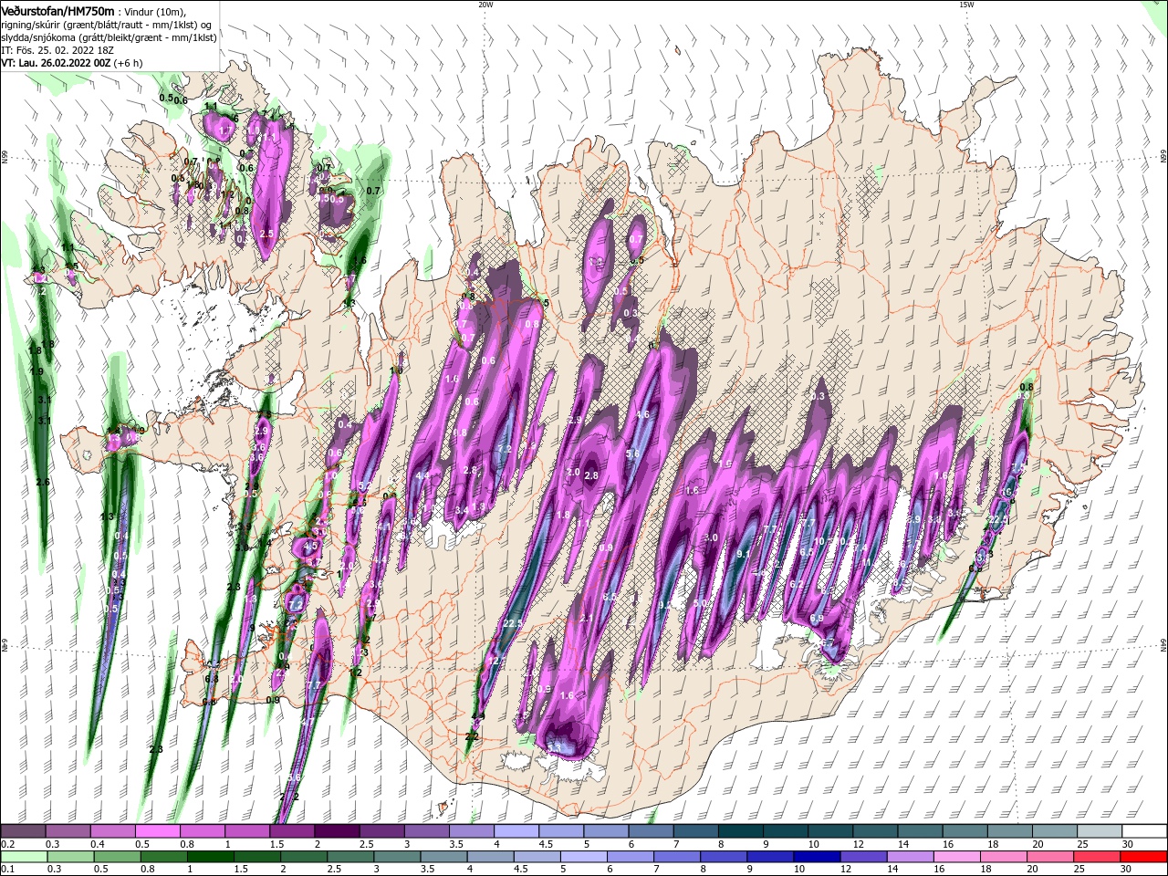The height and width of the screenshot is (876, 1168).
Task: Click the 6.9 value near the southern glacier
Action: click(x=816, y=618)
